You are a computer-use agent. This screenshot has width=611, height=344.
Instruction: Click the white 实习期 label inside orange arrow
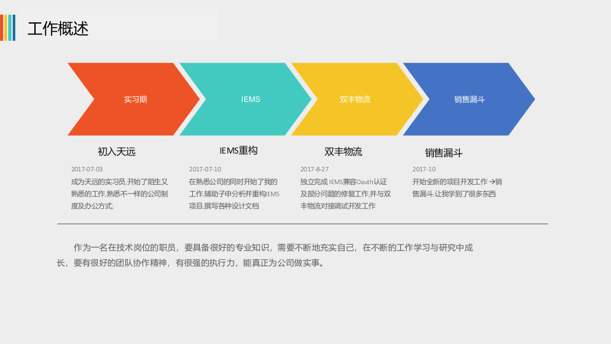click(x=135, y=99)
